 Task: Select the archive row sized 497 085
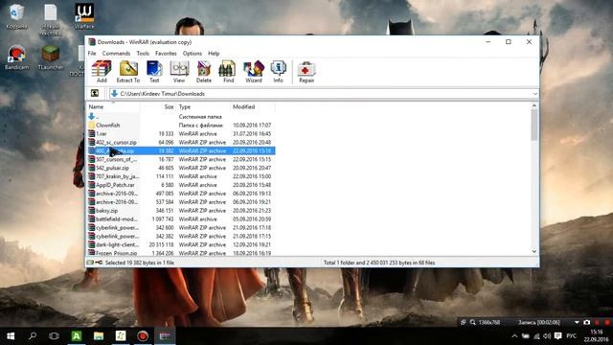pyautogui.click(x=181, y=194)
